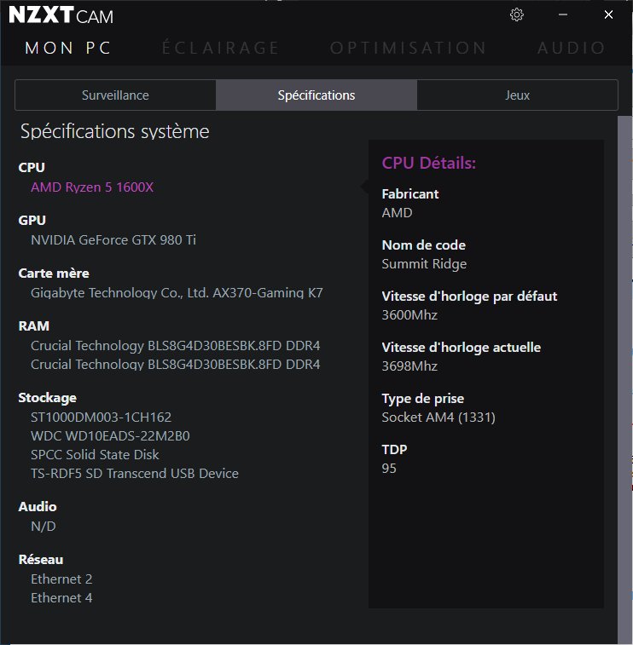This screenshot has height=645, width=633.
Task: Click the Stockage section label
Action: 48,398
